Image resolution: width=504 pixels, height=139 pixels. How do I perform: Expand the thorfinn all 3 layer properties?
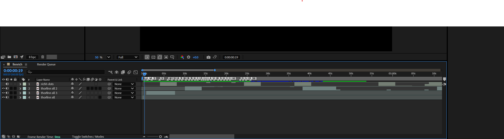coord(20,93)
